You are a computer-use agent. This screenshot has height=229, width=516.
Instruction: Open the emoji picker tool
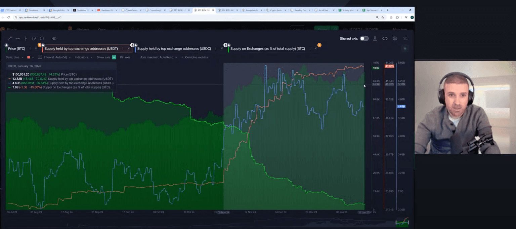[42, 39]
